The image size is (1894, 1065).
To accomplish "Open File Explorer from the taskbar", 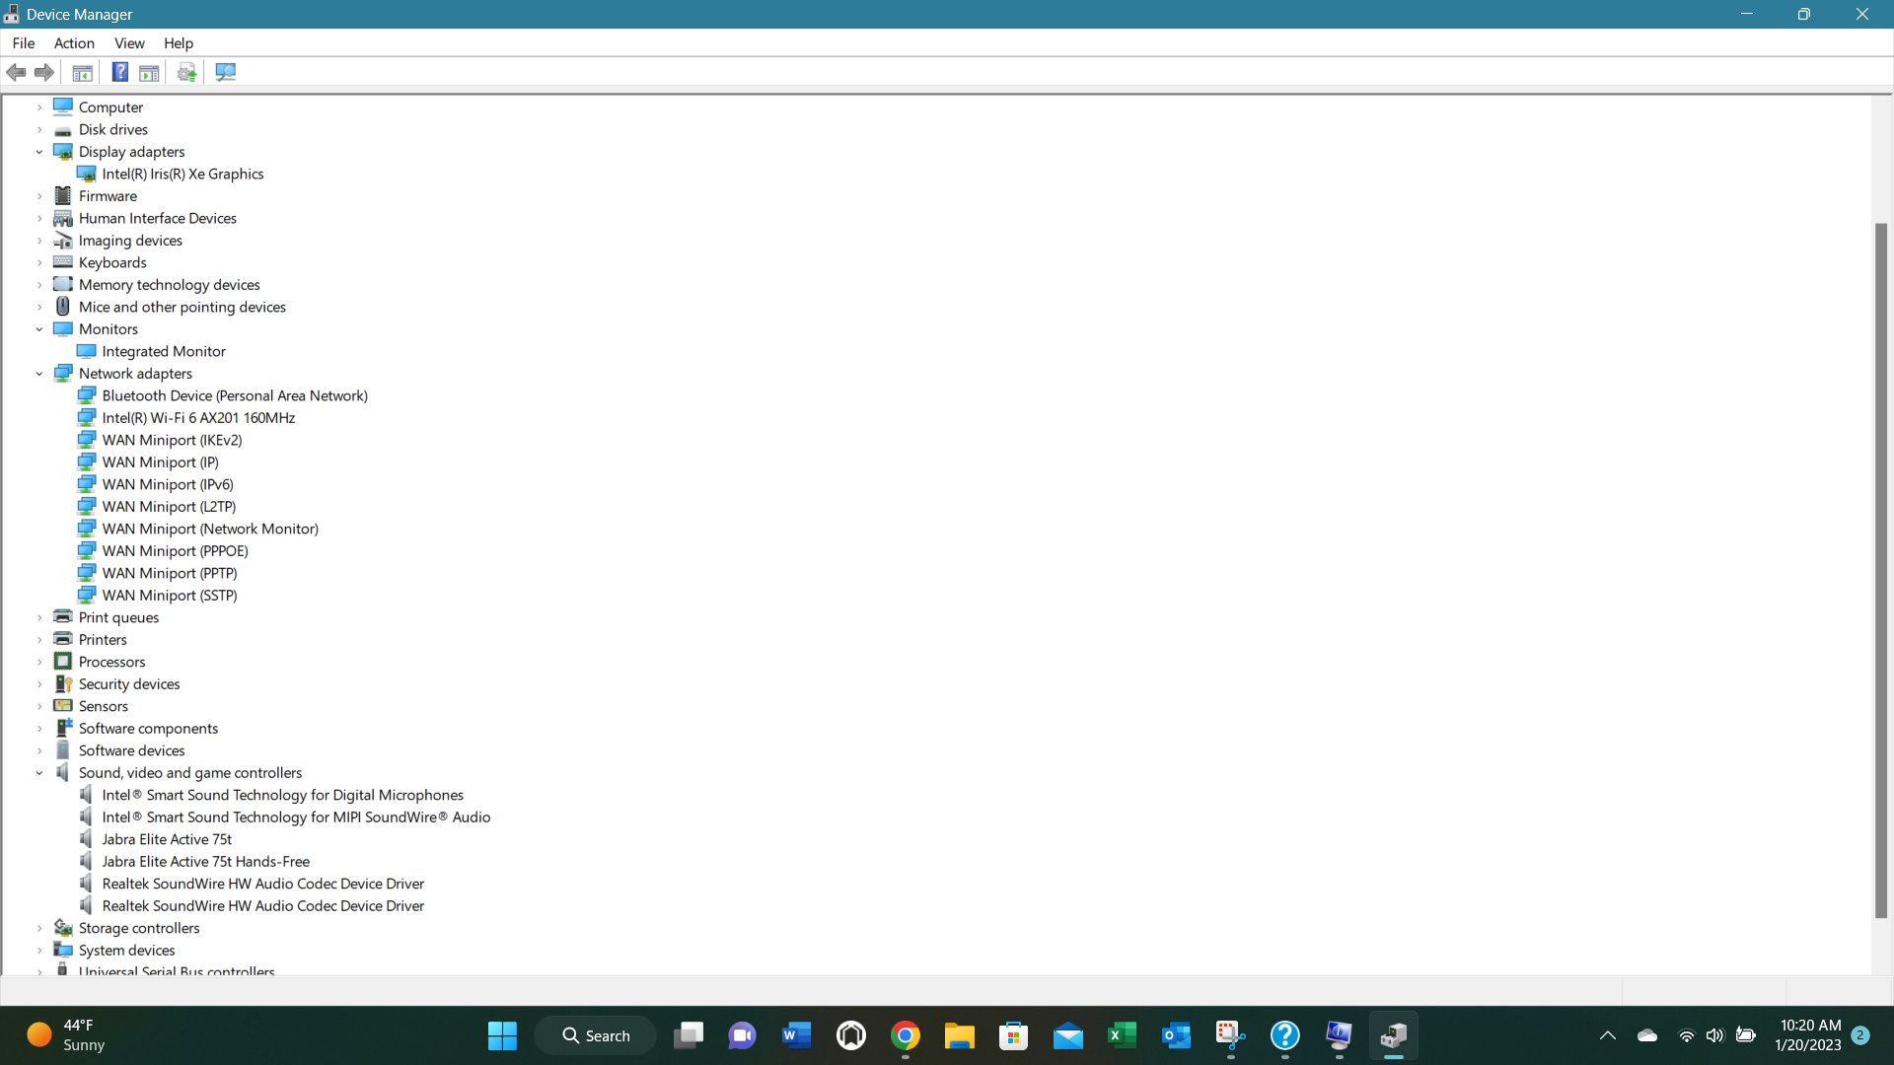I will [x=959, y=1035].
